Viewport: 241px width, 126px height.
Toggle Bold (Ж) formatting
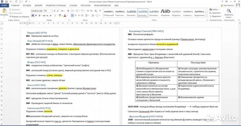tap(32, 15)
